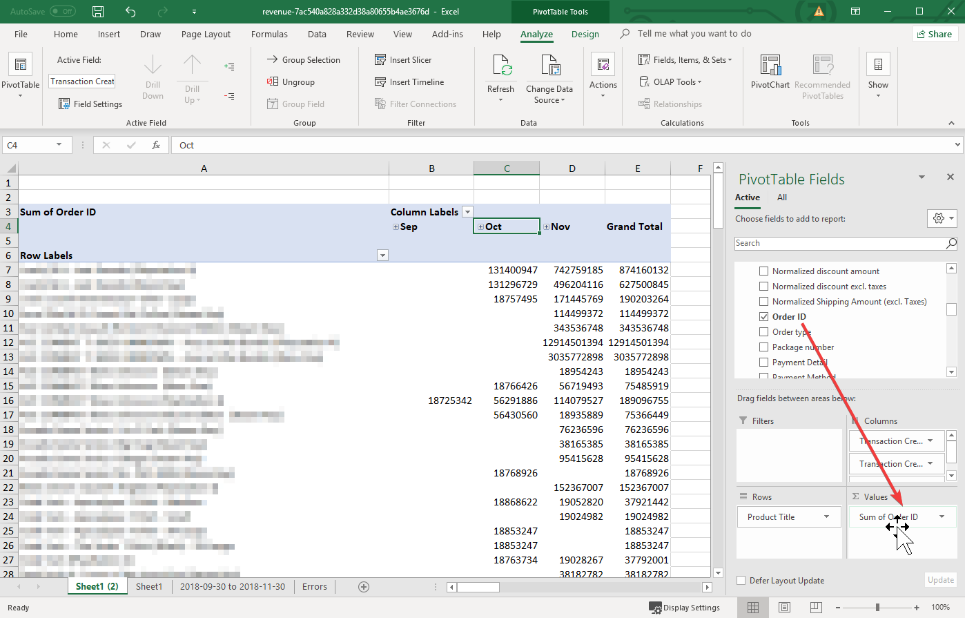Enable the Order type field checkbox
Viewport: 965px width, 618px height.
(763, 332)
